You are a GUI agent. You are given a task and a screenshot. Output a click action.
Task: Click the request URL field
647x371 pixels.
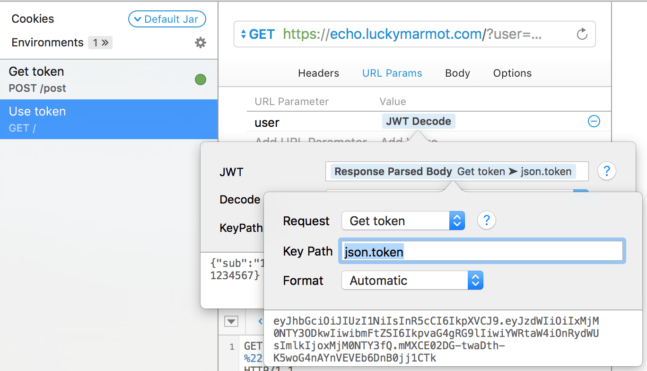(414, 34)
